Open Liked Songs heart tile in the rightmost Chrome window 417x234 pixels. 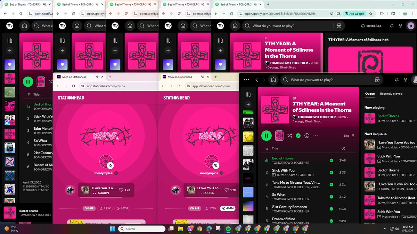point(221,64)
